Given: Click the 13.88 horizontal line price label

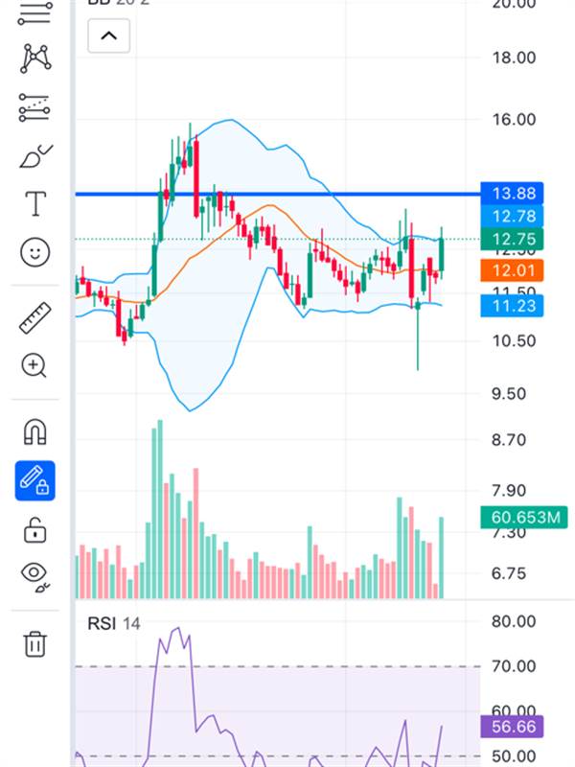Looking at the screenshot, I should point(512,194).
